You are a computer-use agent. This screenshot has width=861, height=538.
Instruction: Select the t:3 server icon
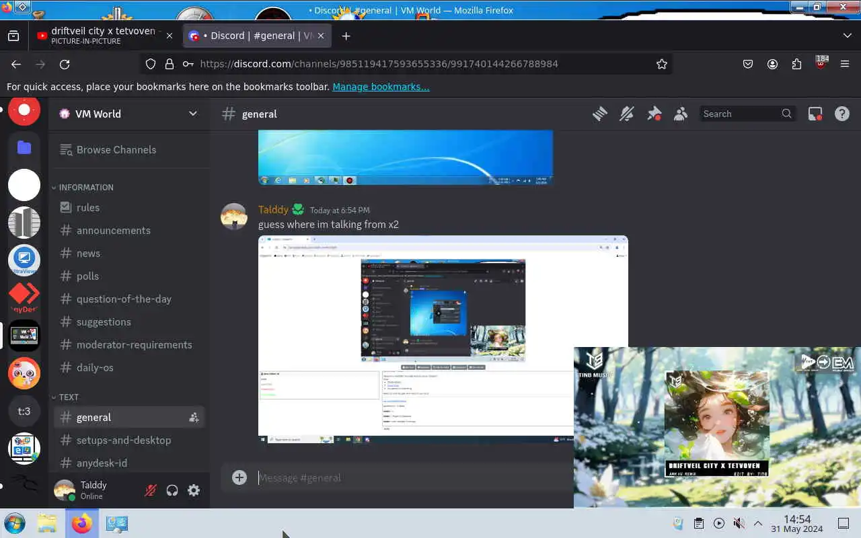(24, 411)
